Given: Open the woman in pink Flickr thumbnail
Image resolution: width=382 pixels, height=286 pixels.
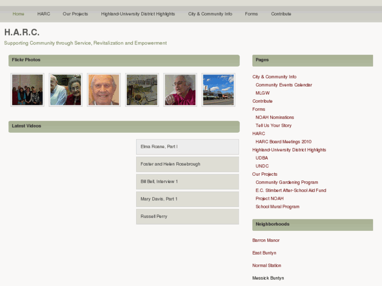Looking at the screenshot, I should 180,90.
